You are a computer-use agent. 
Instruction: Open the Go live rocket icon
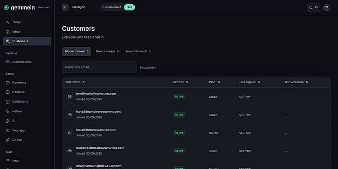point(7,140)
